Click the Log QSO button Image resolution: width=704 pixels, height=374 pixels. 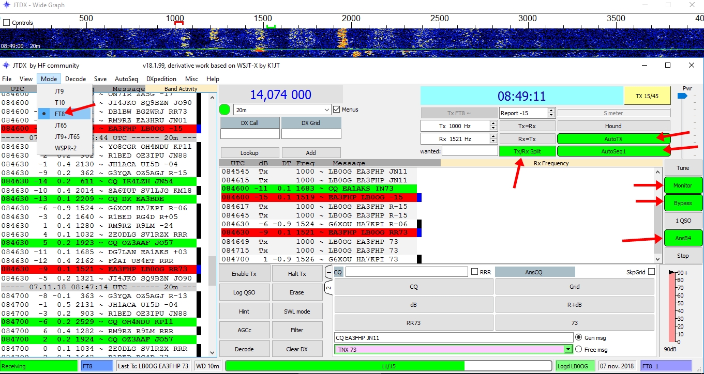[244, 292]
